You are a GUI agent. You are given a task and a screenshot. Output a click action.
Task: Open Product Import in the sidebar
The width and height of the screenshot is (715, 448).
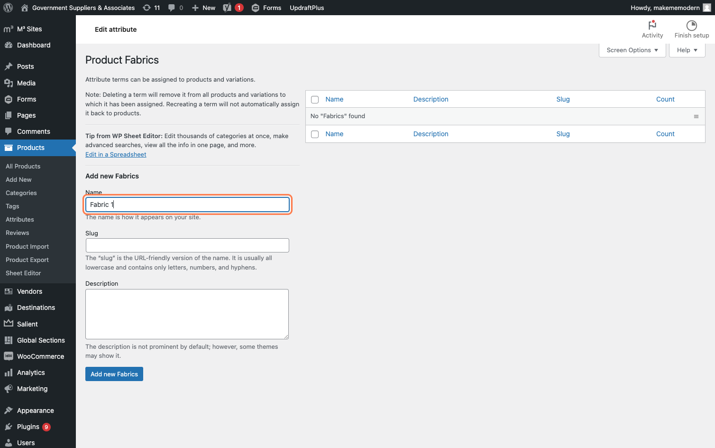tap(27, 246)
